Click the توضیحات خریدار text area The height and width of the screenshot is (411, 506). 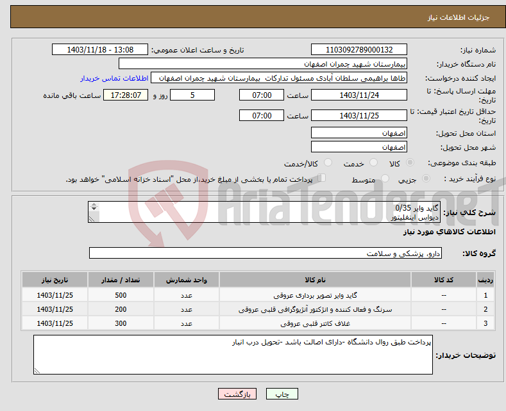(233, 355)
